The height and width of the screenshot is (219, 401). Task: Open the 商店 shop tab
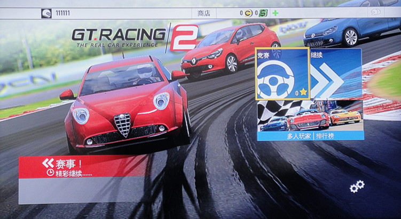coord(204,13)
